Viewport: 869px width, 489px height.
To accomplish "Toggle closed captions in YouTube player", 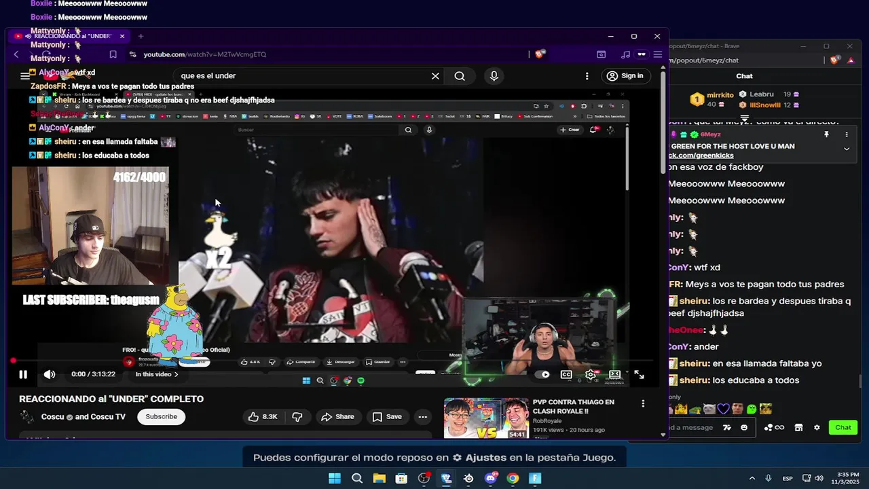I will (x=566, y=374).
